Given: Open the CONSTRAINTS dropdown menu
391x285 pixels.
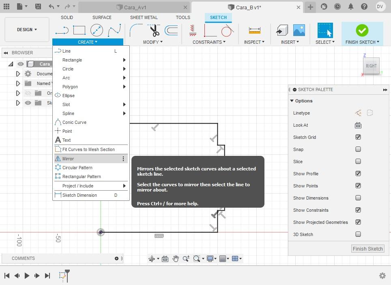Looking at the screenshot, I should [209, 42].
